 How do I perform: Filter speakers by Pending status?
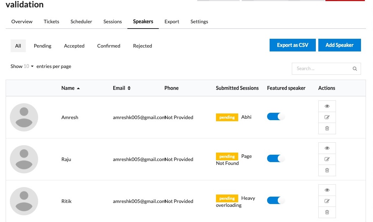43,46
